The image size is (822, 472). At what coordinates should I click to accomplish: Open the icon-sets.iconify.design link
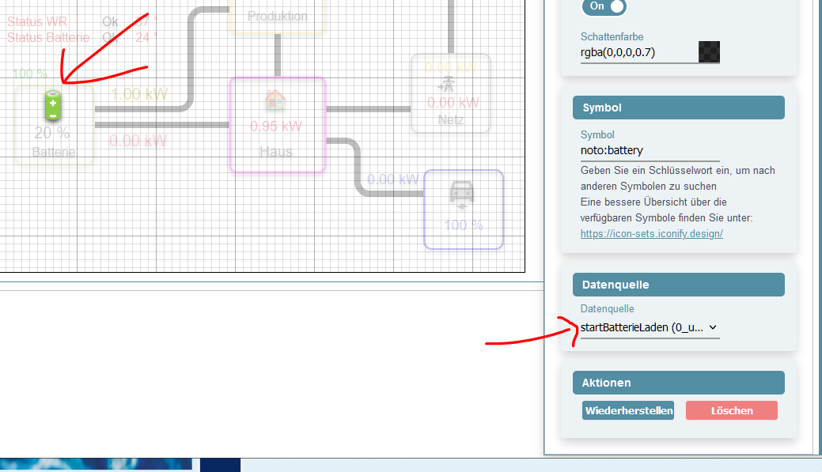pyautogui.click(x=652, y=234)
